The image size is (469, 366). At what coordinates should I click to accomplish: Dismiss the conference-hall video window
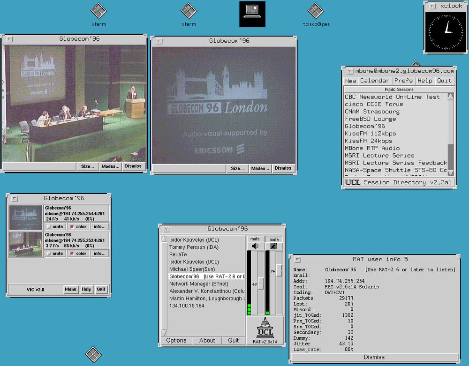pyautogui.click(x=133, y=166)
